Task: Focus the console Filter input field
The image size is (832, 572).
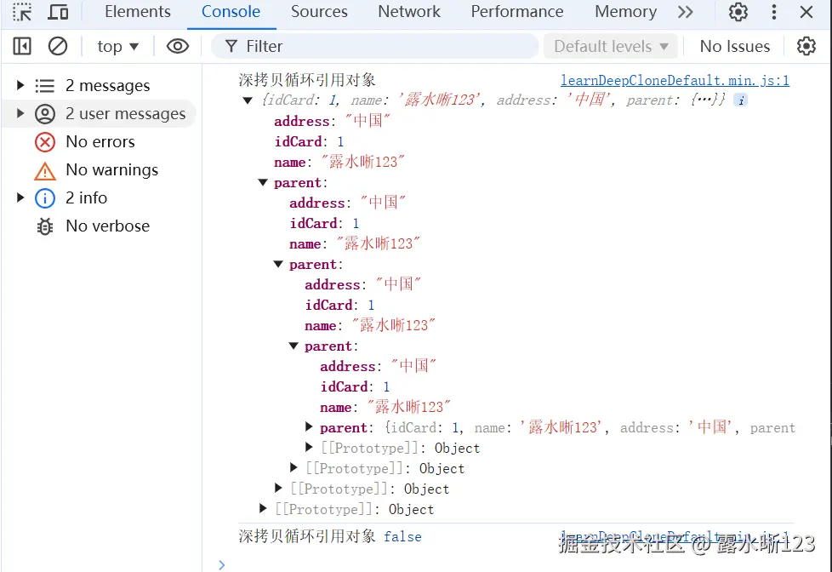Action: click(374, 46)
